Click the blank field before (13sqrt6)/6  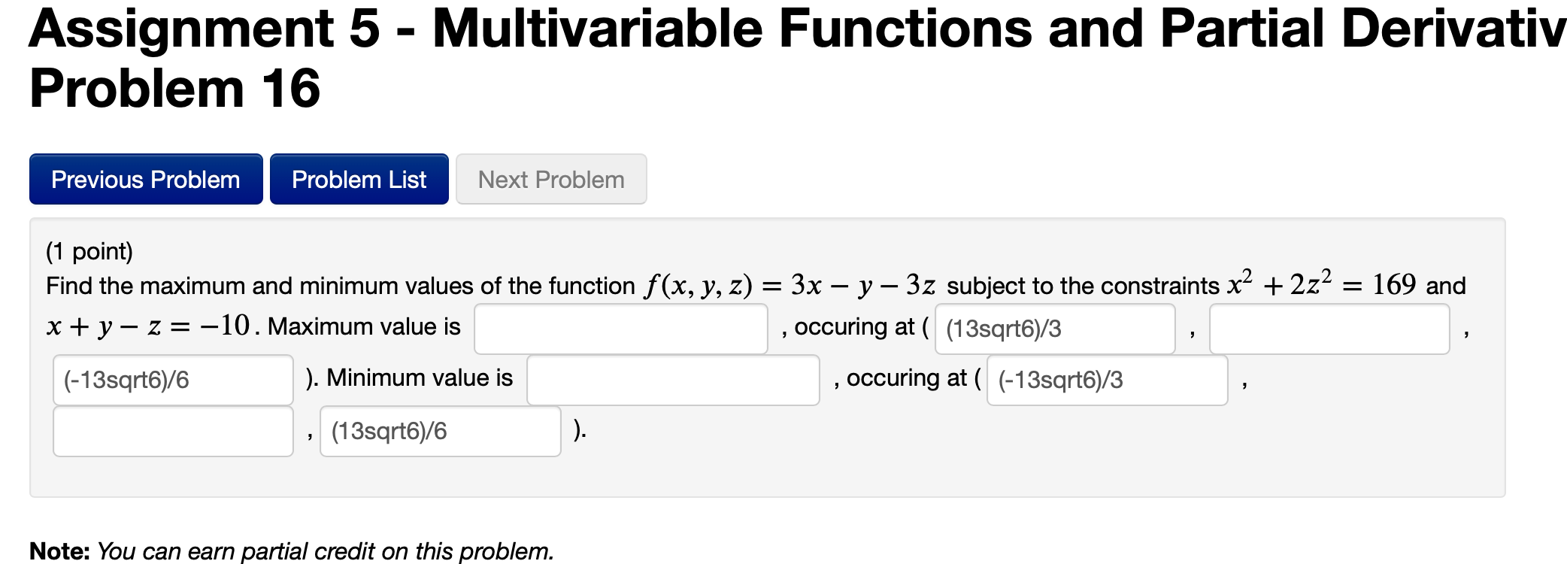[171, 430]
